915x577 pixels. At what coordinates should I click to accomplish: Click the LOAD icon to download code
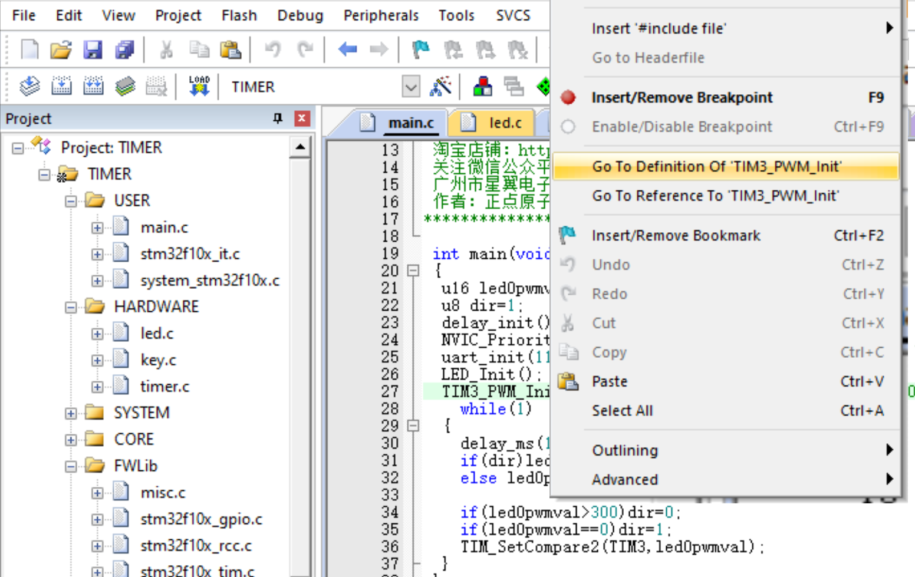click(x=199, y=86)
